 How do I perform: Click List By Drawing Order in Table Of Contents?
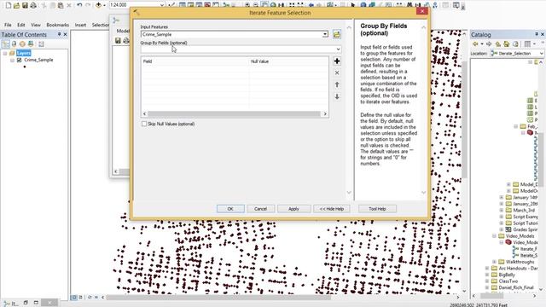[x=6, y=43]
